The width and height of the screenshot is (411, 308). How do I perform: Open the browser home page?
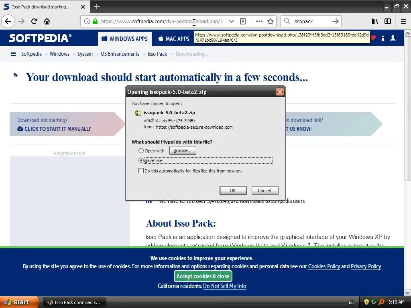[x=47, y=21]
